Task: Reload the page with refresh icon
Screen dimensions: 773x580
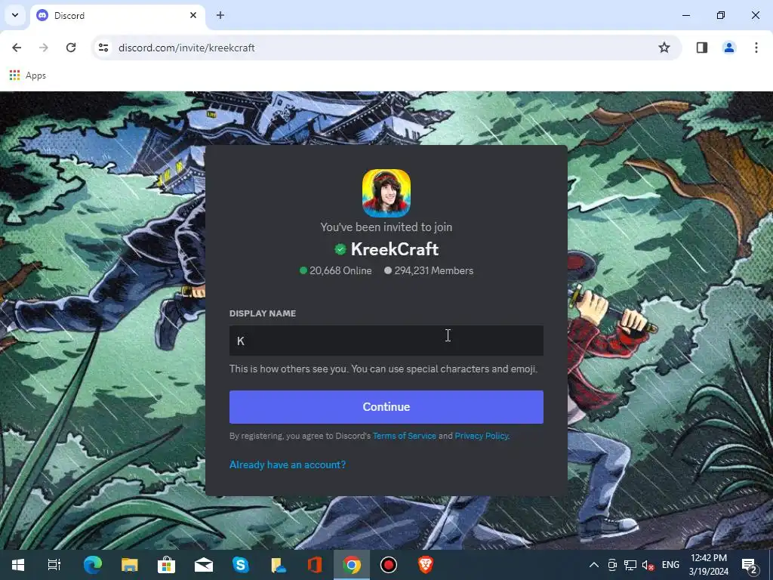Action: tap(71, 48)
